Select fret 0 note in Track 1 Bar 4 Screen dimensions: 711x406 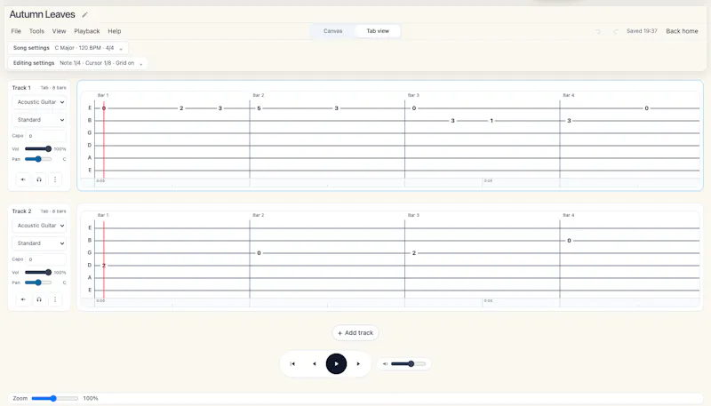click(647, 108)
